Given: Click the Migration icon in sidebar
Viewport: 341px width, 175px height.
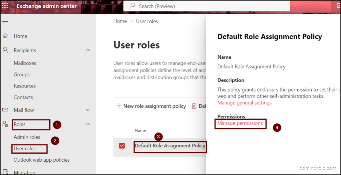Looking at the screenshot, I should [x=5, y=172].
